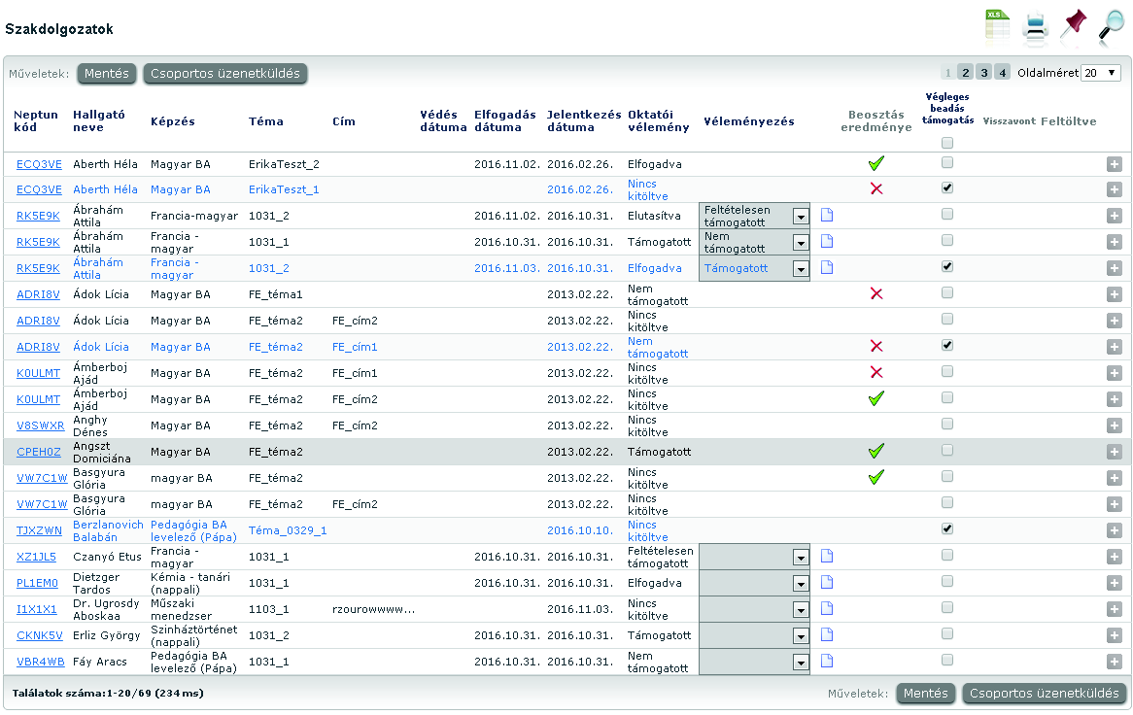Click plus icon in Angszt Domiciána row
Screen dimensions: 1133x715
pyautogui.click(x=1115, y=452)
